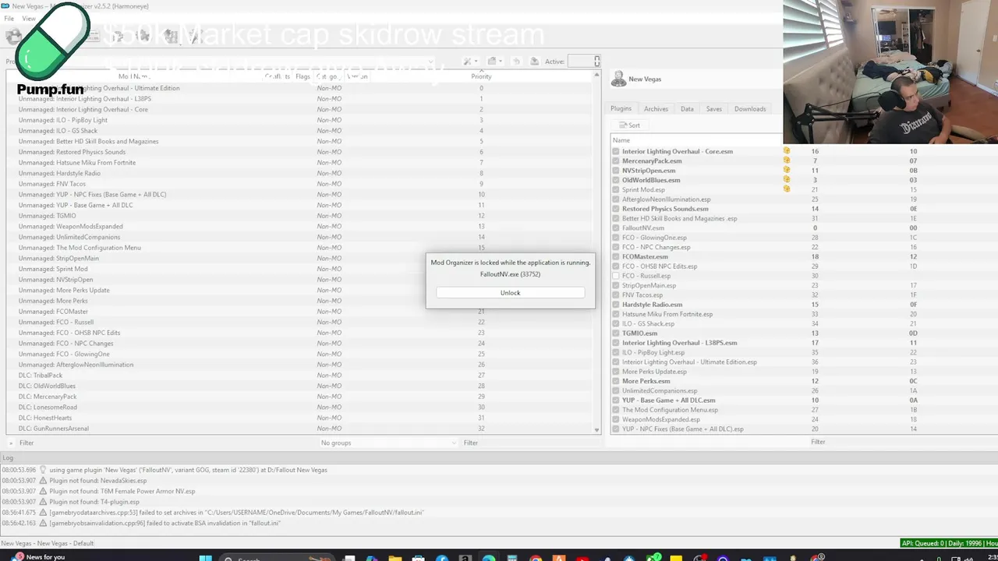
Task: Open File Explorer from the taskbar
Action: pyautogui.click(x=395, y=558)
